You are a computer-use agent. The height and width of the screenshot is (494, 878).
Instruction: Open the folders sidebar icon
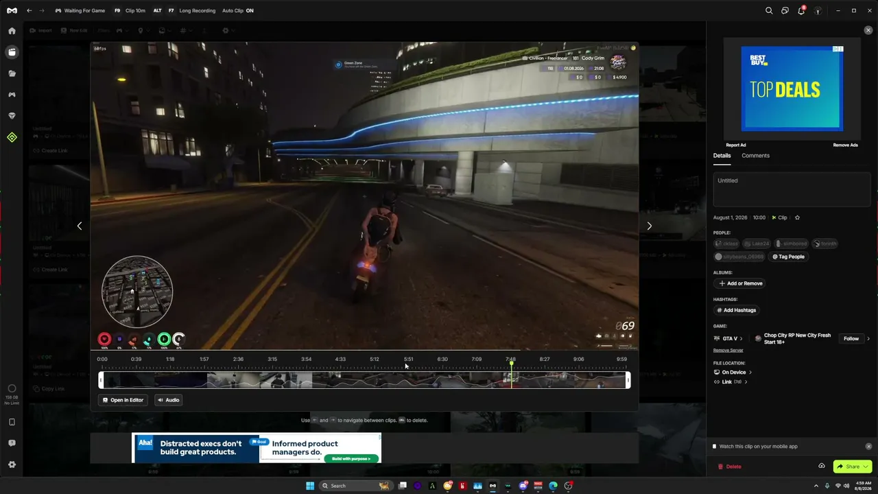[x=12, y=73]
